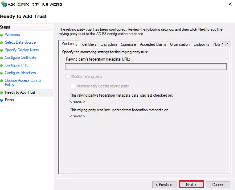Cancel the Add Relying Party Trust Wizard

click(x=218, y=184)
